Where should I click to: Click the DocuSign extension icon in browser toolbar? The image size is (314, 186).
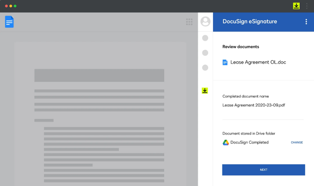coord(296,6)
